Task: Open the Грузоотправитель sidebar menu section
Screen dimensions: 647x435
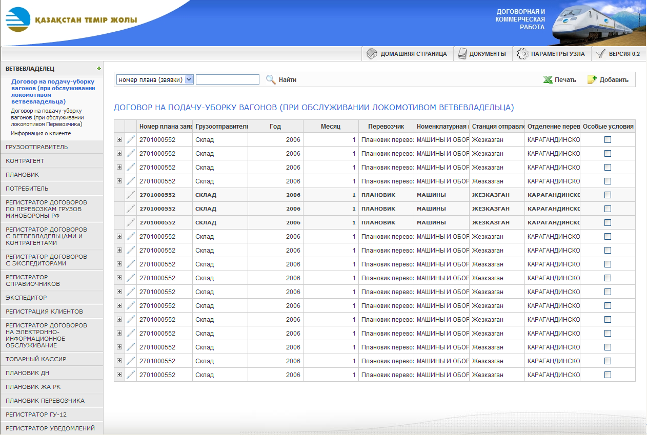Action: point(37,147)
